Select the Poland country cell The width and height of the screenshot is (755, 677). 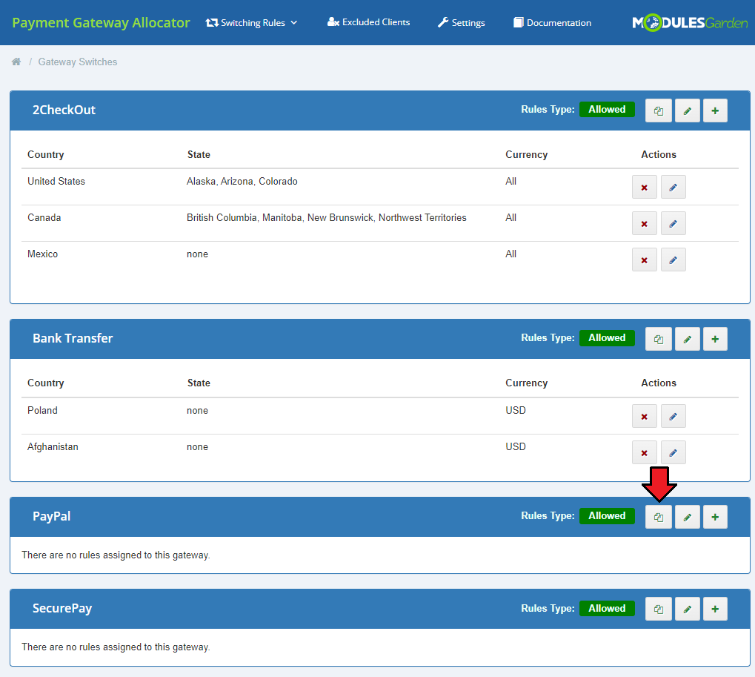42,410
